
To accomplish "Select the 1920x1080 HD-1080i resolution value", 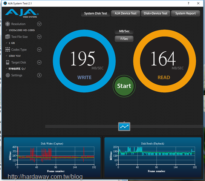I will (22, 30).
